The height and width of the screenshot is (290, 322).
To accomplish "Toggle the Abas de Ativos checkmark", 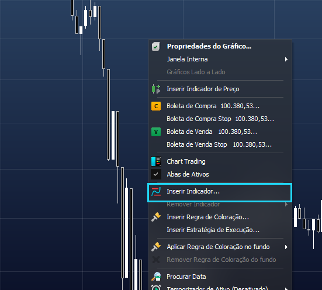I will [x=156, y=174].
